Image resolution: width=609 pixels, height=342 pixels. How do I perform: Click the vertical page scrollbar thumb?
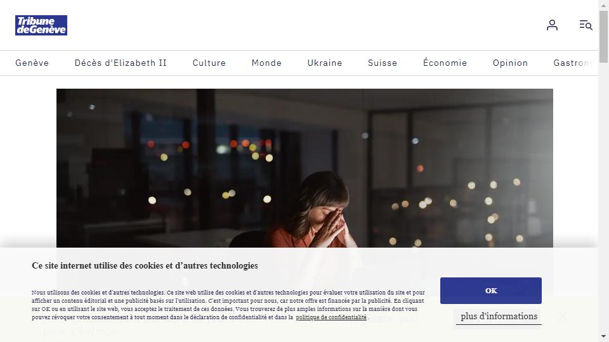click(603, 37)
